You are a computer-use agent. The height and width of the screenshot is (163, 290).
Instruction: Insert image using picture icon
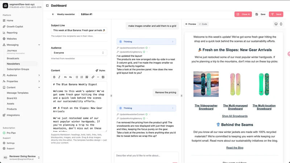click(x=103, y=77)
